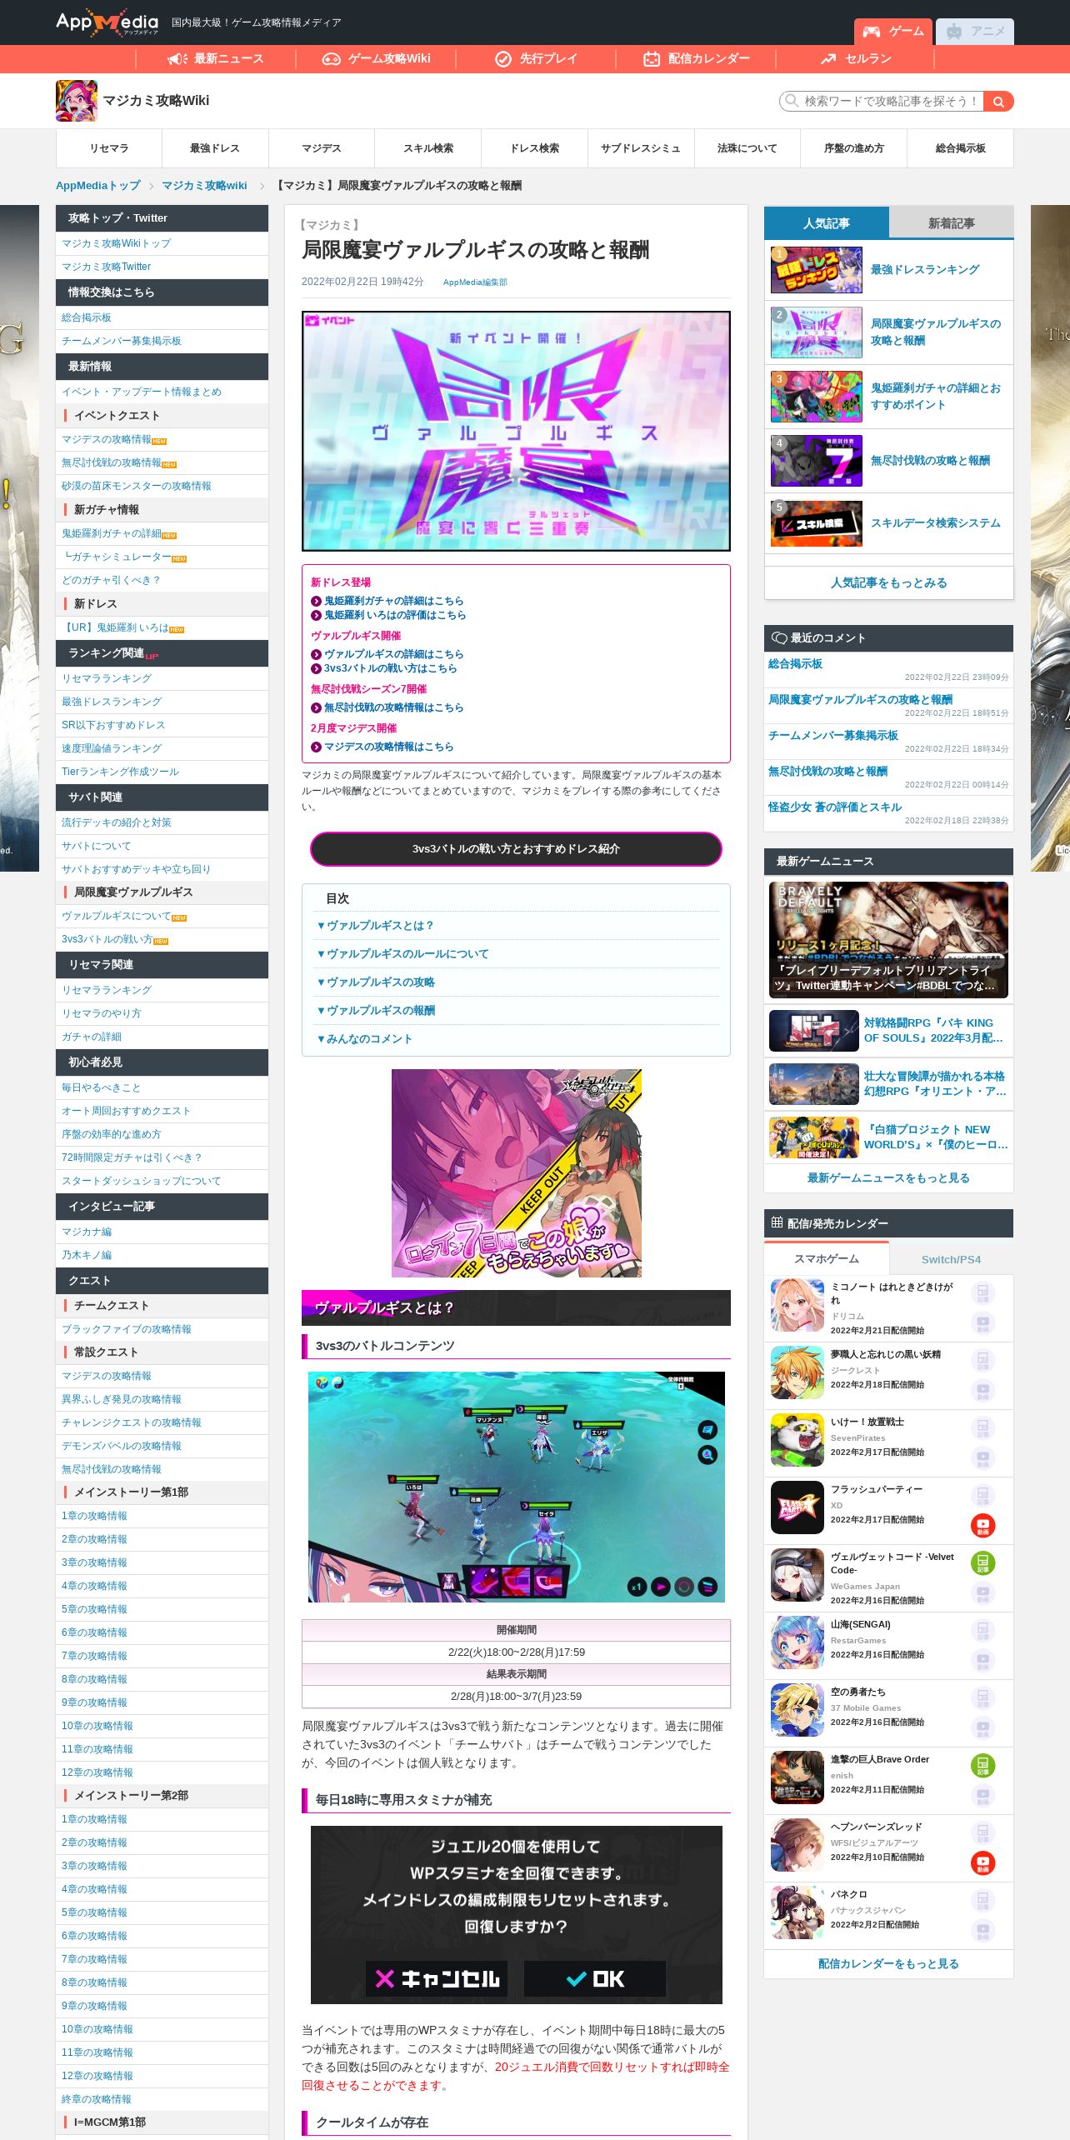Click the checkmark icon for 先行プレイ

[503, 58]
